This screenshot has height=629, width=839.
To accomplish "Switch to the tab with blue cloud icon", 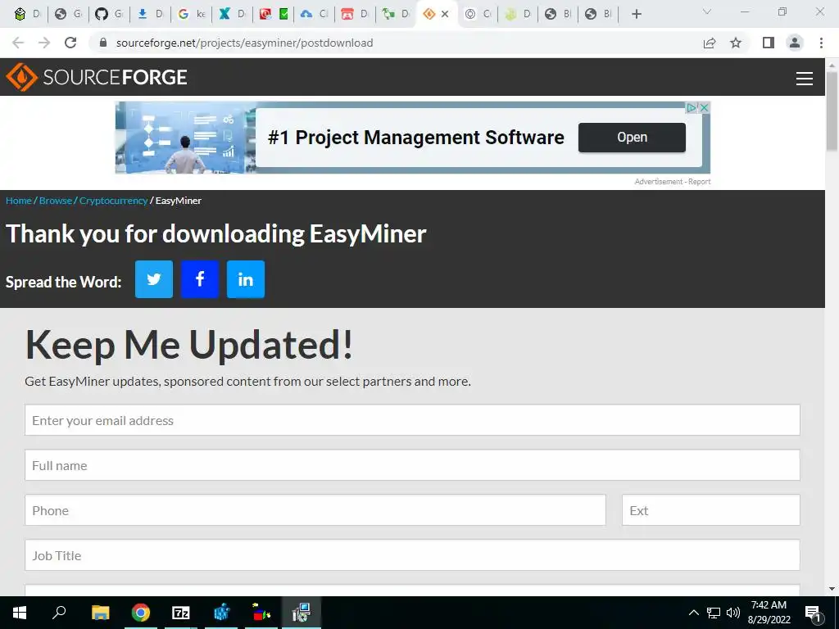I will tap(315, 15).
